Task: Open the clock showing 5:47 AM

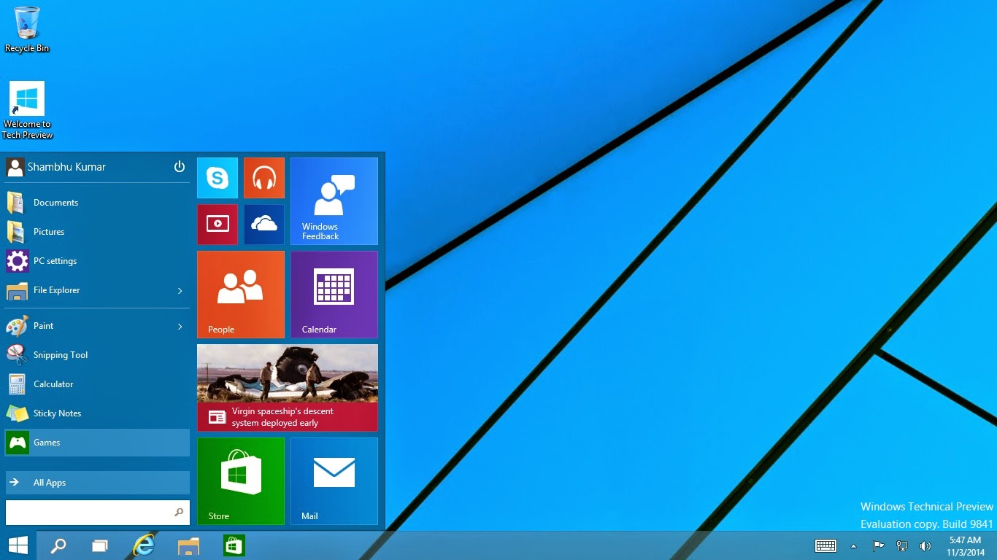Action: click(964, 545)
